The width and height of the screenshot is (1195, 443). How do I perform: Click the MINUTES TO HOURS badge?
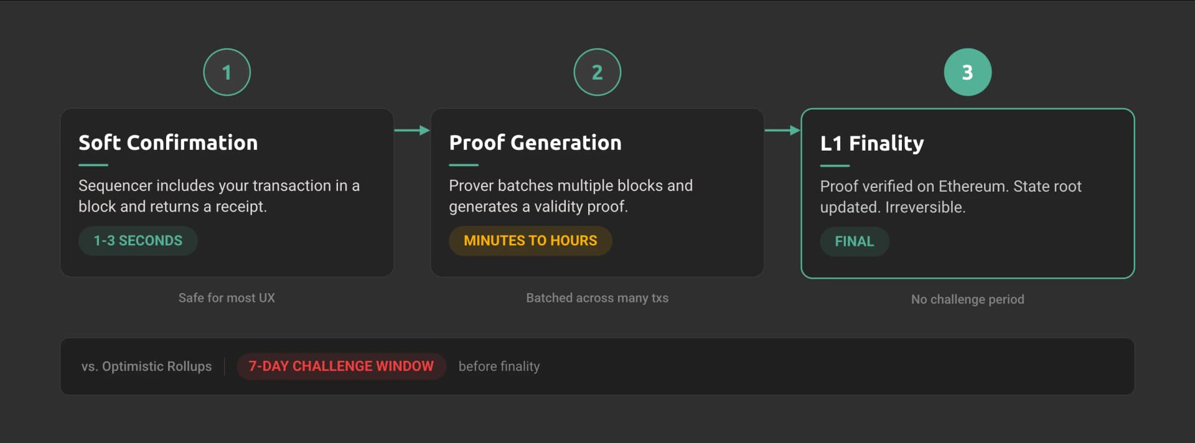[x=530, y=241]
